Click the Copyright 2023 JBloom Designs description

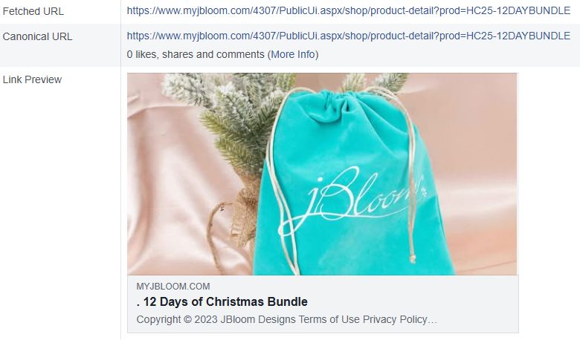click(x=287, y=319)
